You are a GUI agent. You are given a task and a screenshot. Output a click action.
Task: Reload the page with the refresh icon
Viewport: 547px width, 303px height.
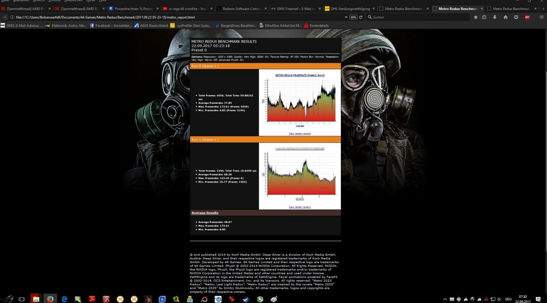[360, 17]
